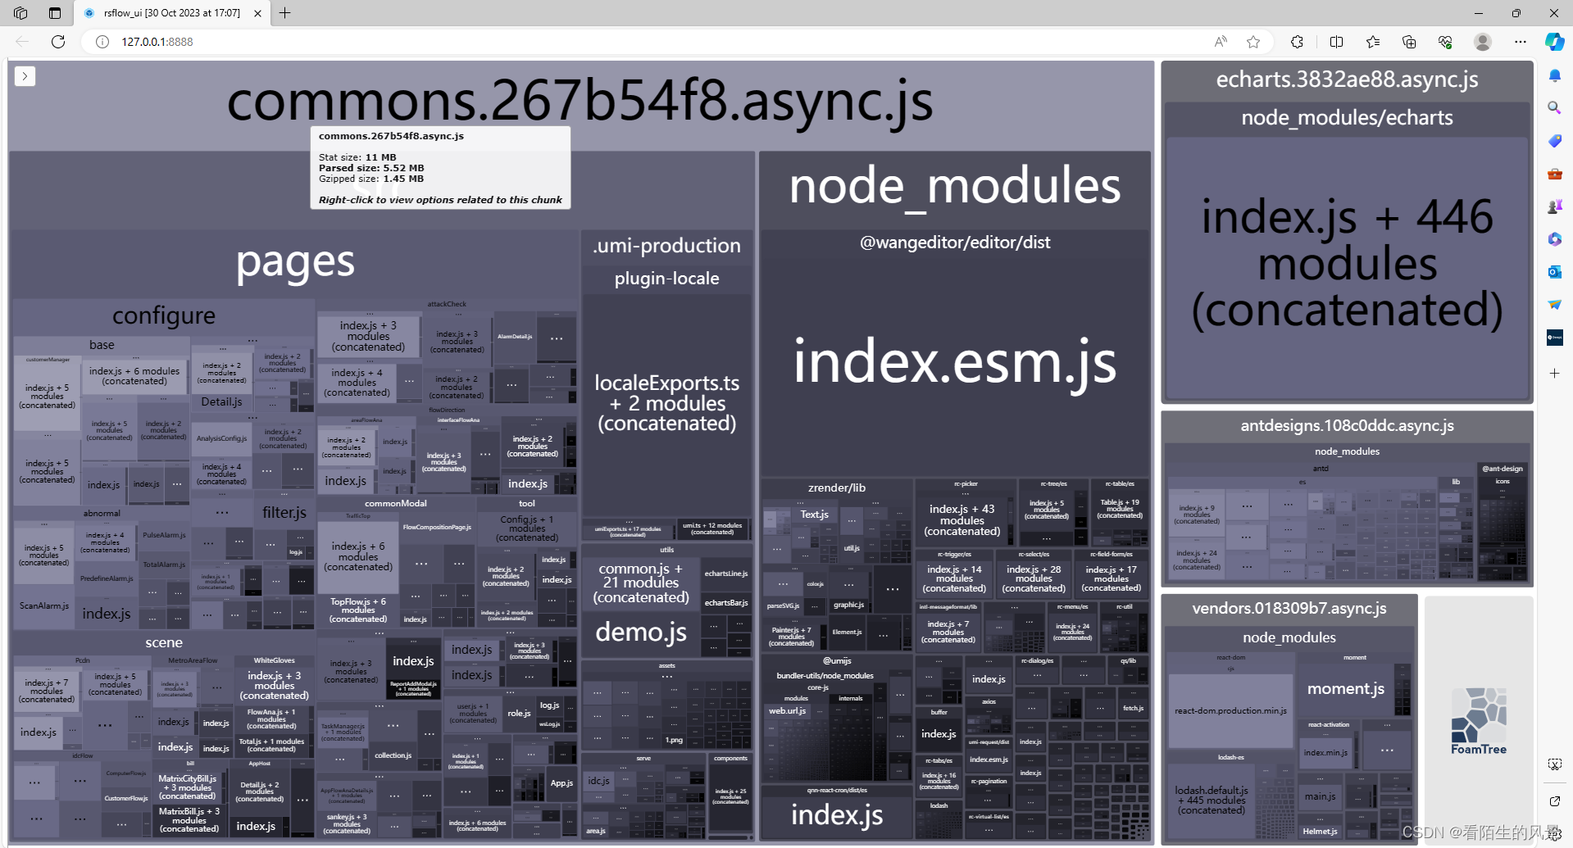Expand the analyzer sidebar arrow button
This screenshot has height=848, width=1573.
coord(25,76)
